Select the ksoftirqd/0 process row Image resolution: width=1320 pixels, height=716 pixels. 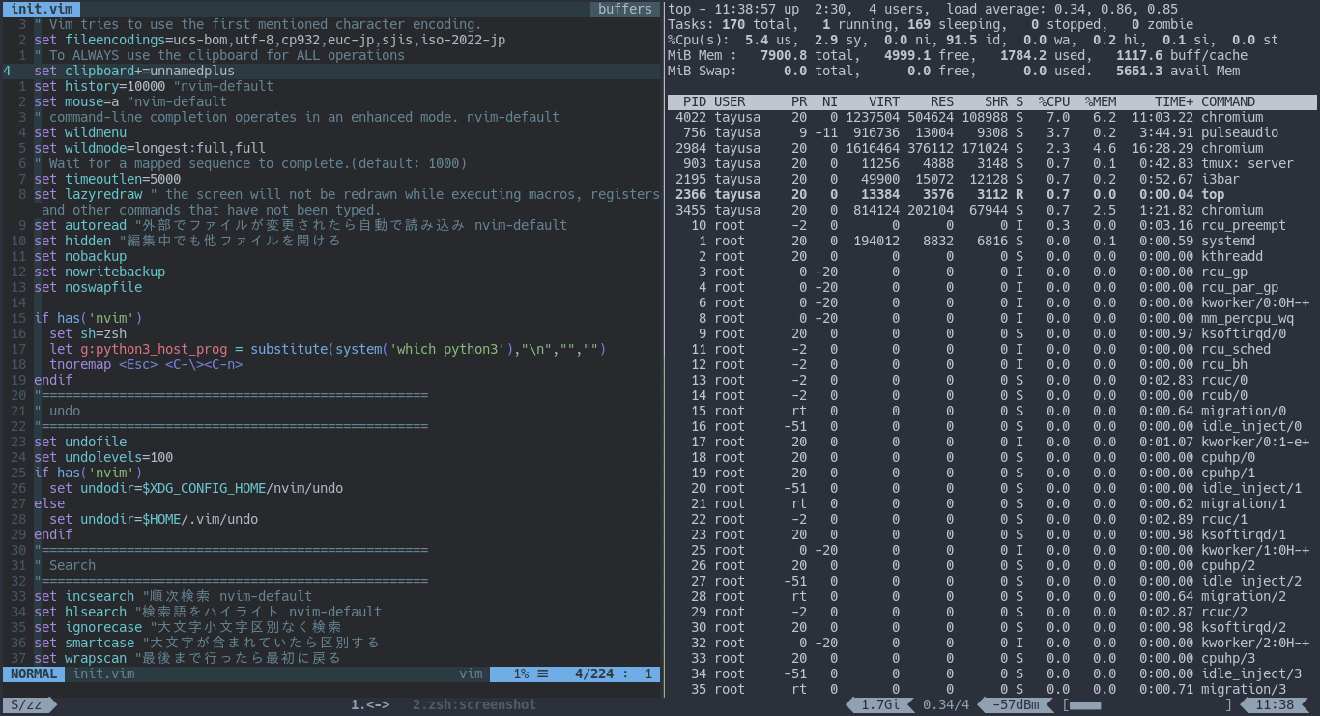click(991, 333)
